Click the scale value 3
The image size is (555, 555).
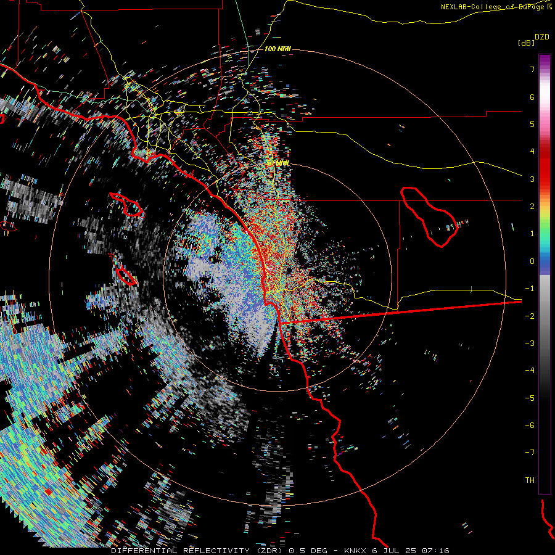[532, 179]
